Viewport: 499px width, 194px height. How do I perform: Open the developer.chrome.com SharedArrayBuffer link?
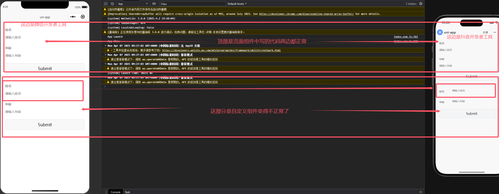(306, 14)
